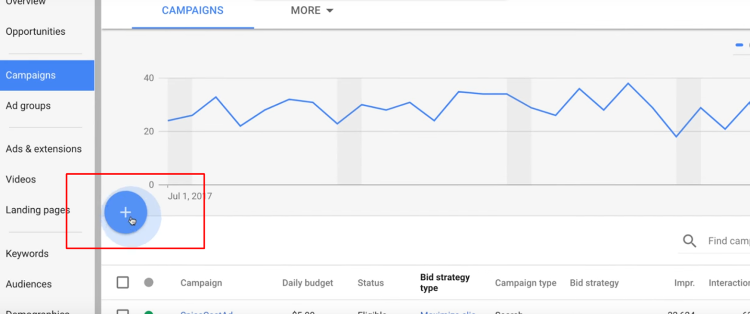Viewport: 750px width, 314px height.
Task: Click the green campaign status dot
Action: click(149, 312)
